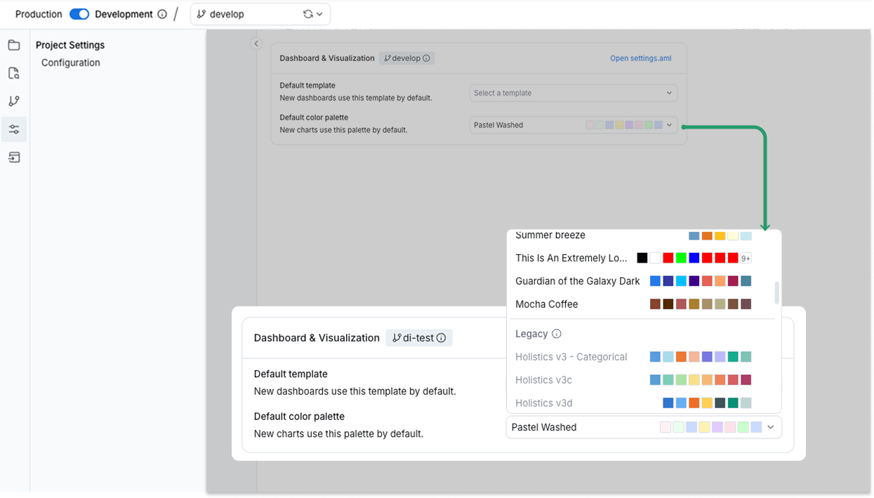Click info icon in di-test badge
The height and width of the screenshot is (498, 874).
pyautogui.click(x=442, y=338)
